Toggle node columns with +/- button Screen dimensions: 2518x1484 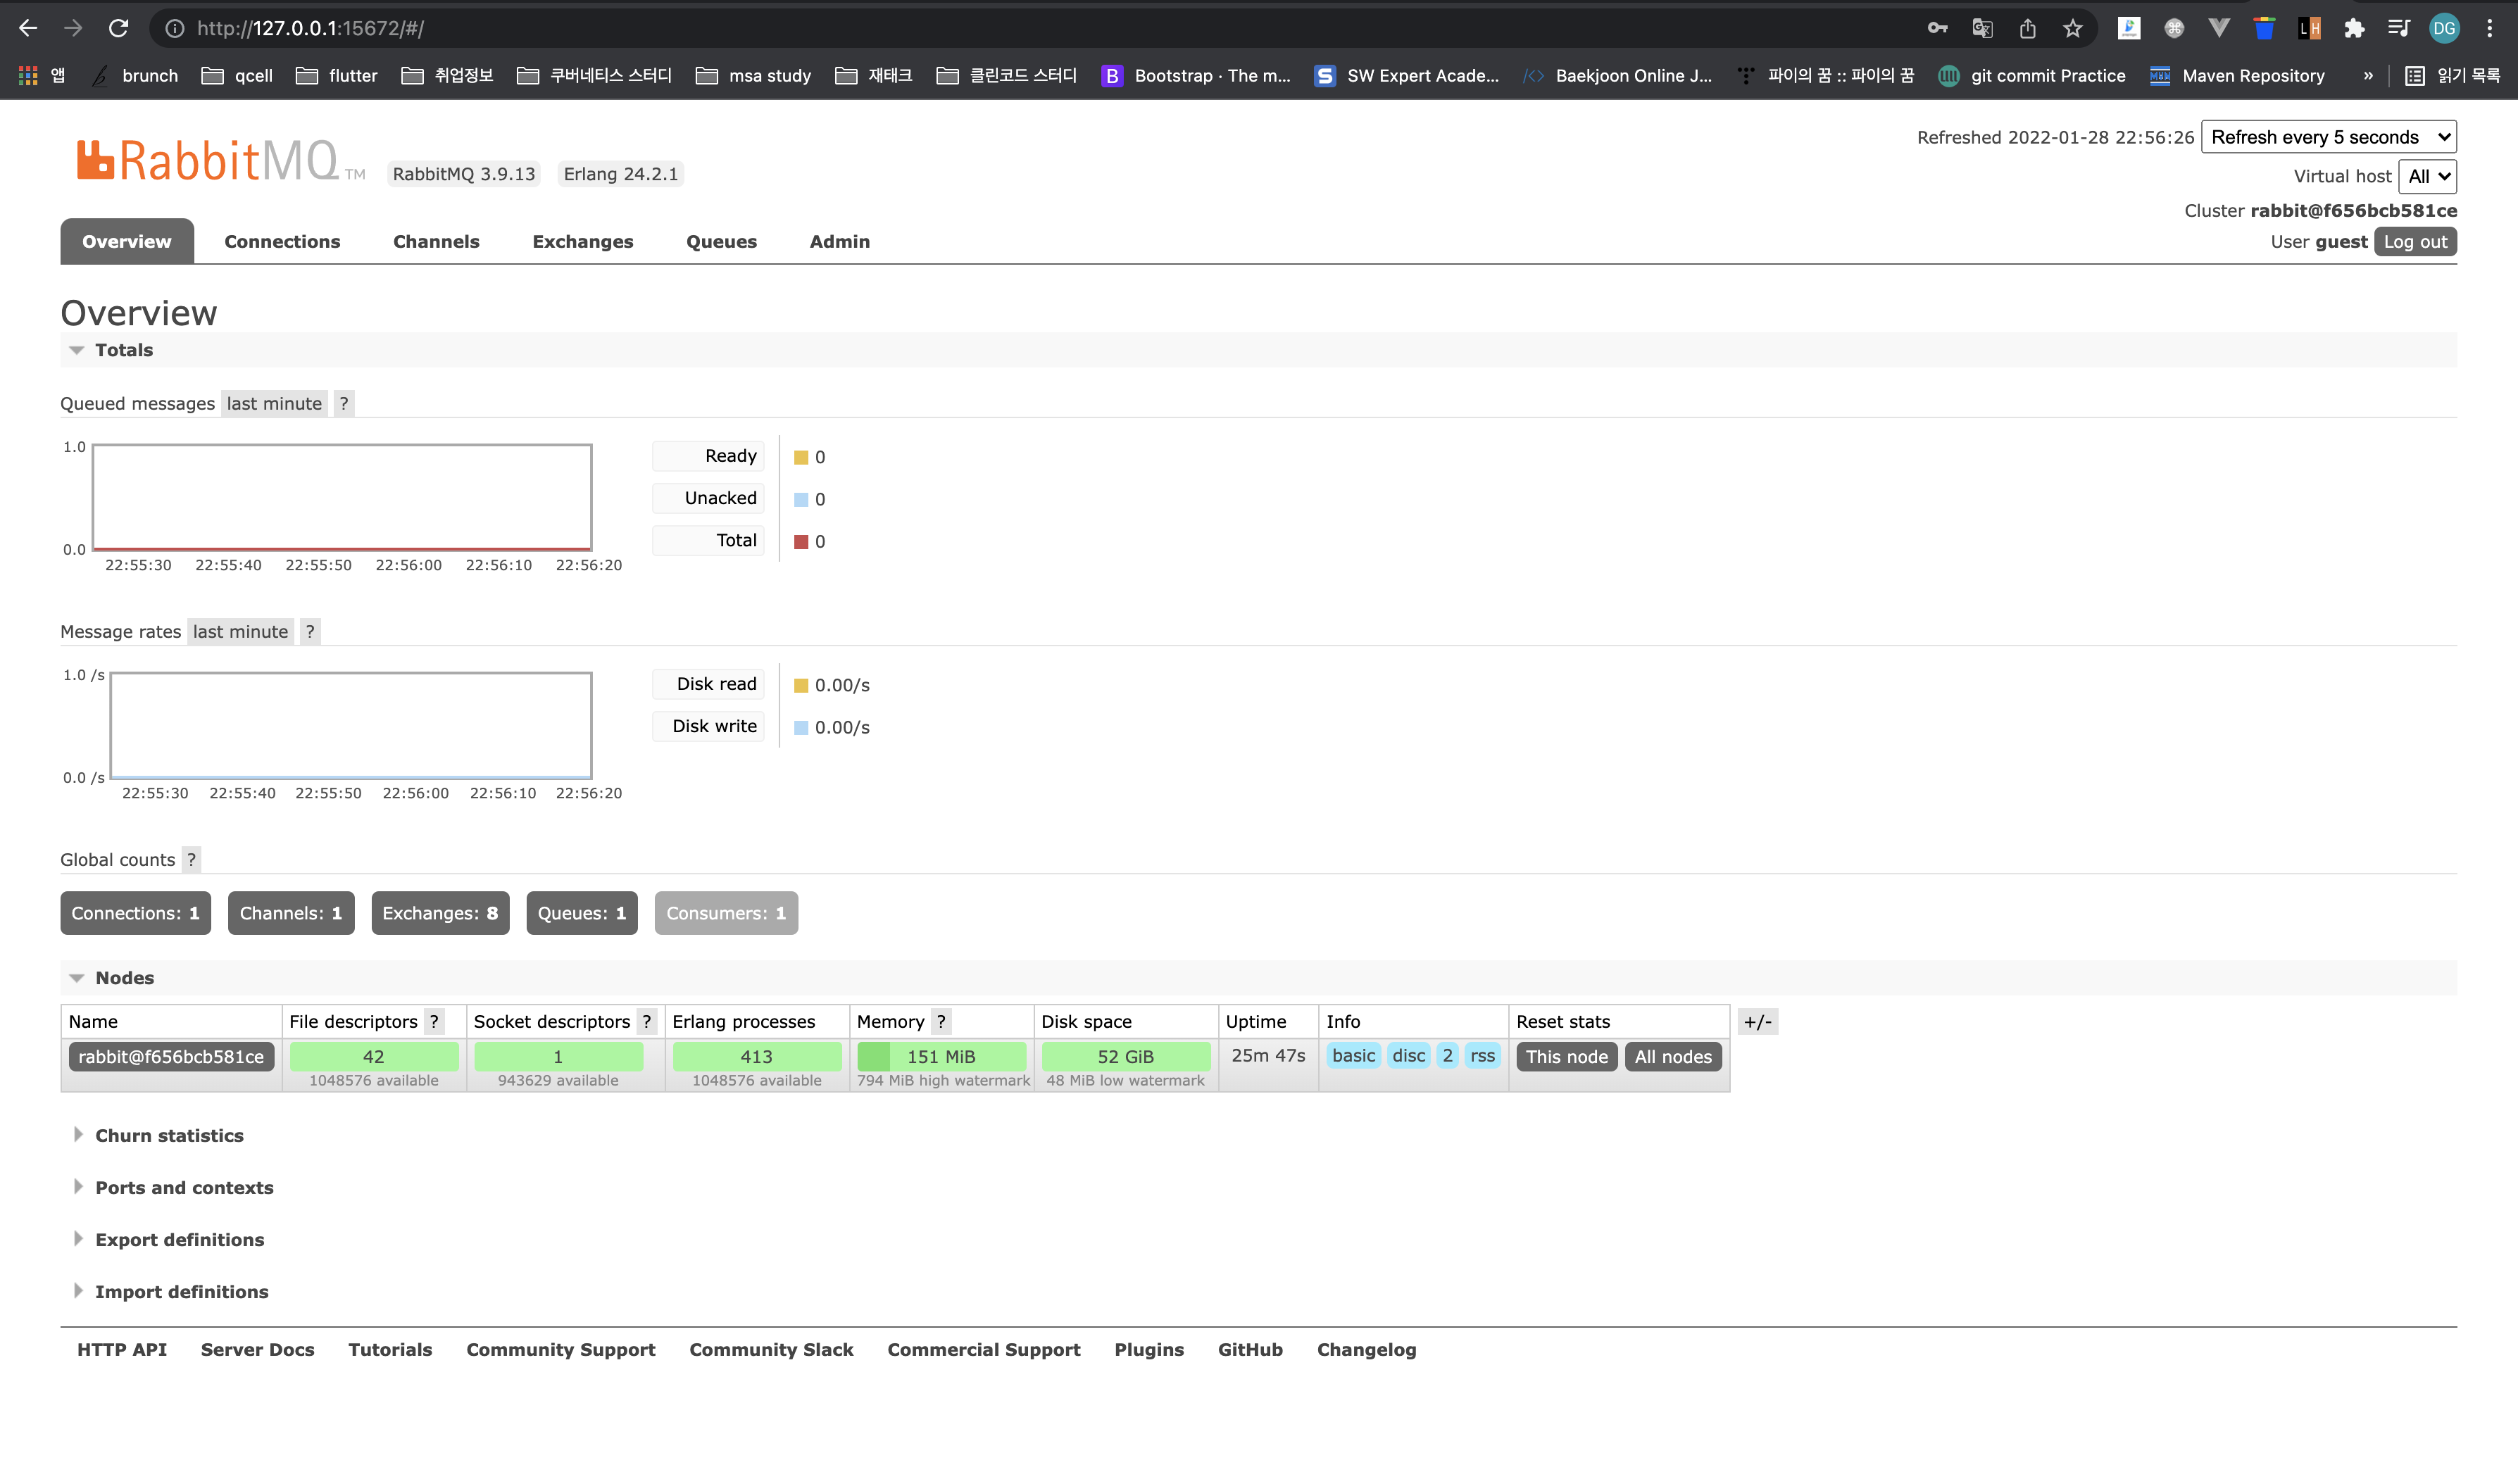1757,1022
